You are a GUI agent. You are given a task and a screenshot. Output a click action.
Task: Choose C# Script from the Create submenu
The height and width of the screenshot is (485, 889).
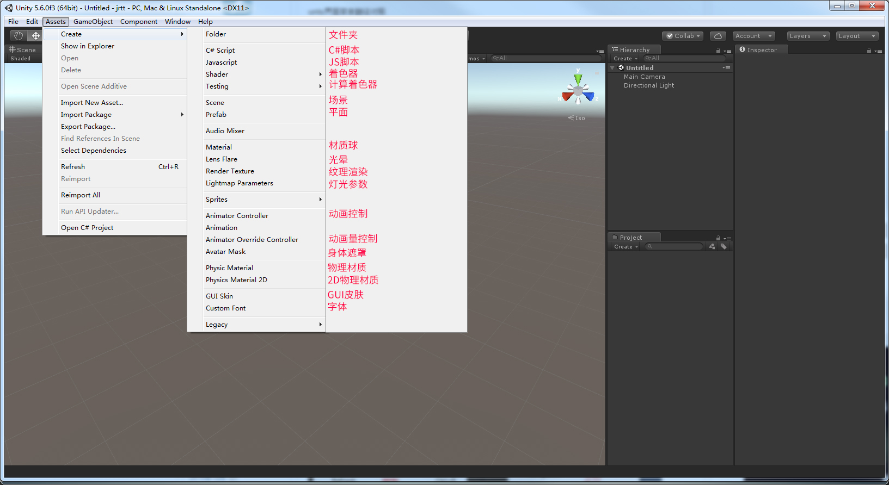click(x=220, y=51)
